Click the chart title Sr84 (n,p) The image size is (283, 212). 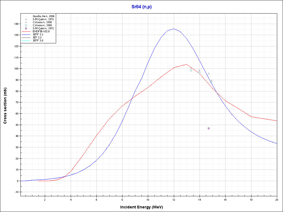point(141,7)
